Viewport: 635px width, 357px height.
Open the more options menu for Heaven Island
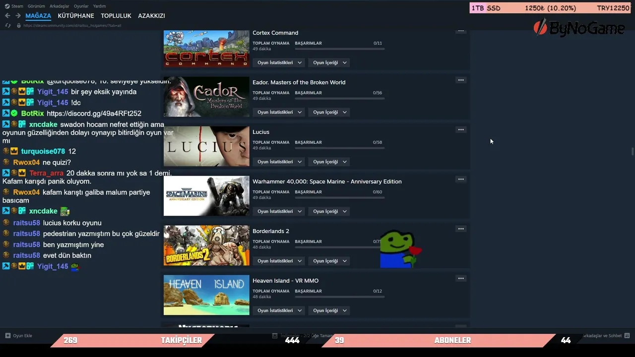tap(461, 279)
